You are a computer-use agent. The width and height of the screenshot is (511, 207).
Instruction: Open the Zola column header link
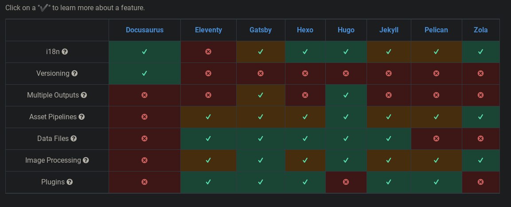click(481, 30)
